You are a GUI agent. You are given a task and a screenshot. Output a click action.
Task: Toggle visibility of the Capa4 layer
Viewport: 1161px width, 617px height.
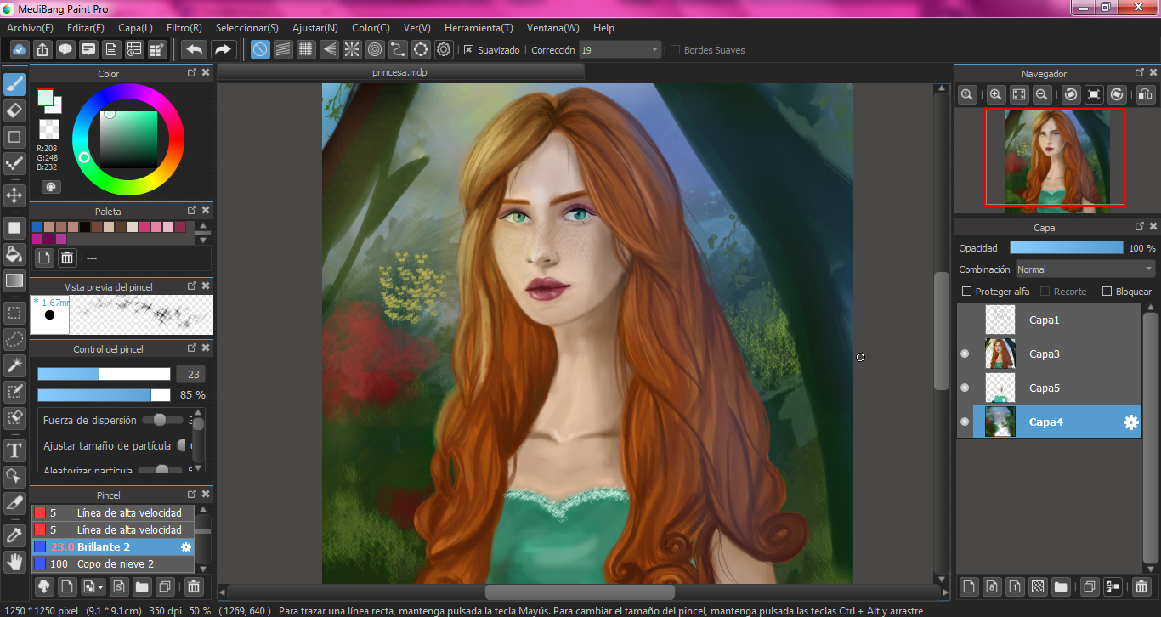click(x=965, y=422)
